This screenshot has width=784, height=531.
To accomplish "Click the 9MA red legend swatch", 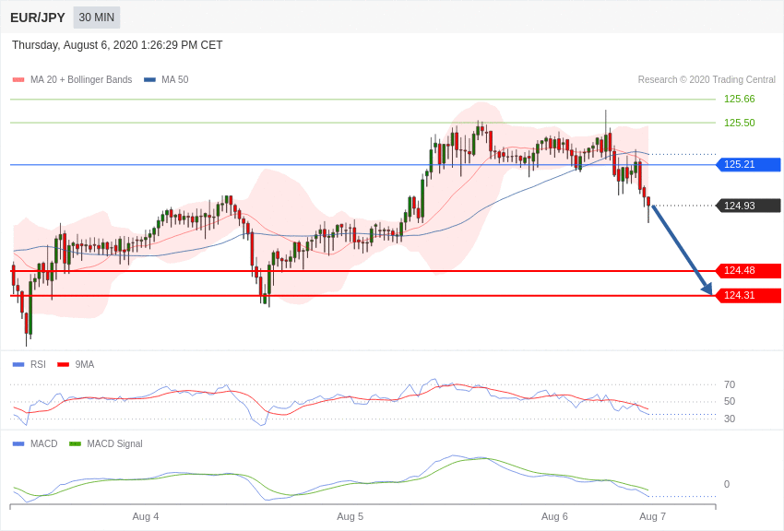I will pyautogui.click(x=64, y=365).
